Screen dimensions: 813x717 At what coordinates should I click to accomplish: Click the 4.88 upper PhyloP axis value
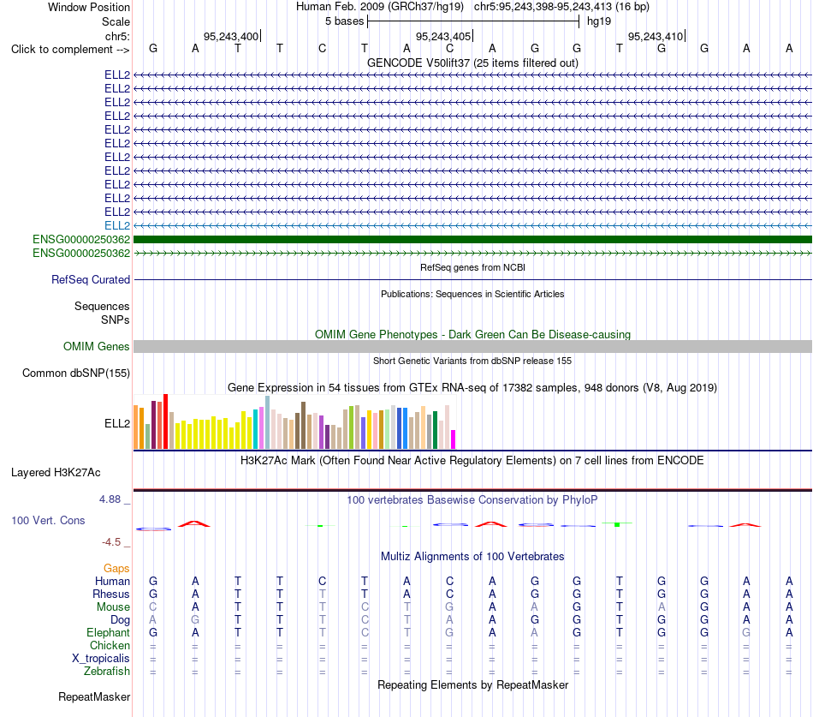coord(110,499)
